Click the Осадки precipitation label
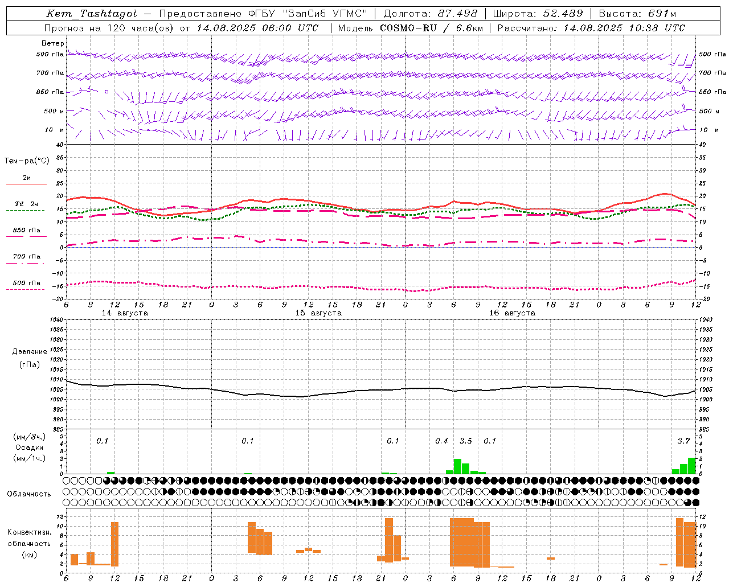The width and height of the screenshot is (729, 583). coord(29,447)
